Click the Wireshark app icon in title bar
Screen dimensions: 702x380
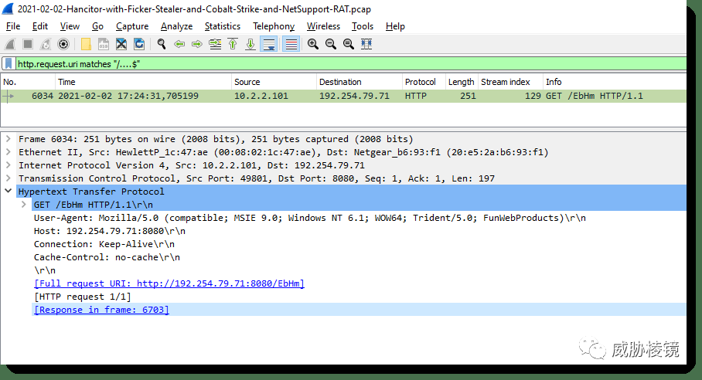pos(8,8)
